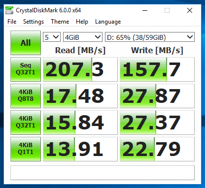Click the Write [MB/s] column header
The height and width of the screenshot is (188, 205).
click(157, 50)
